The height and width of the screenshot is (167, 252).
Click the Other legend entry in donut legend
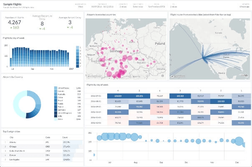point(60,119)
